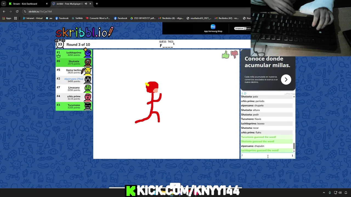Mute the skribbl tab audio speaker icon
The width and height of the screenshot is (351, 197).
coord(86,4)
